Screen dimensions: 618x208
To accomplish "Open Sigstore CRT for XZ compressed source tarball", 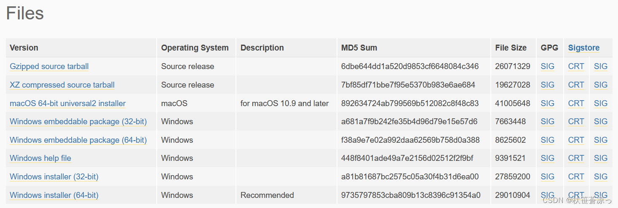I will [576, 85].
